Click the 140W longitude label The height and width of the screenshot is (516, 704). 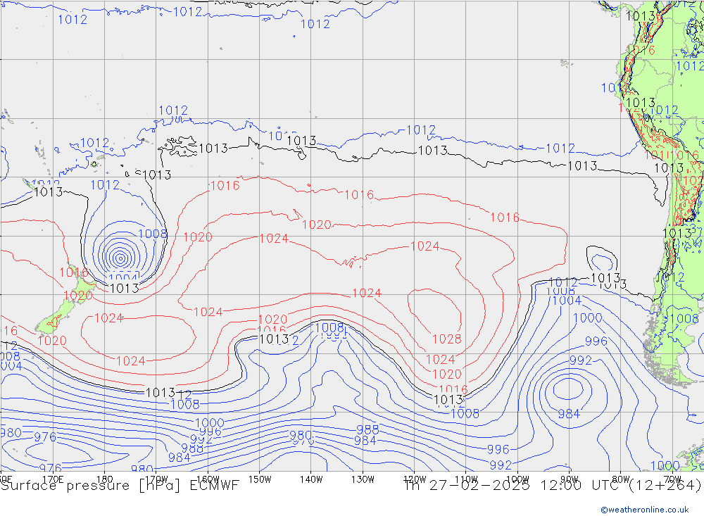tap(311, 479)
